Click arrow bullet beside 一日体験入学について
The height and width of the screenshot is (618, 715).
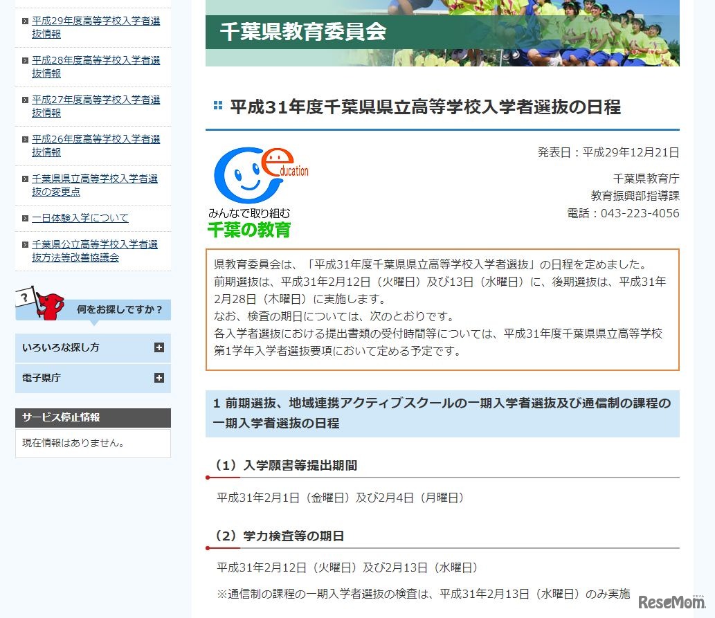tap(26, 218)
